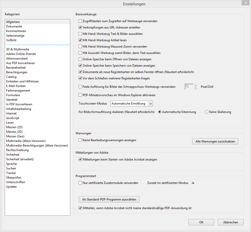
Task: Select Einheiten und Hilfslinien category
Action: point(38,81)
